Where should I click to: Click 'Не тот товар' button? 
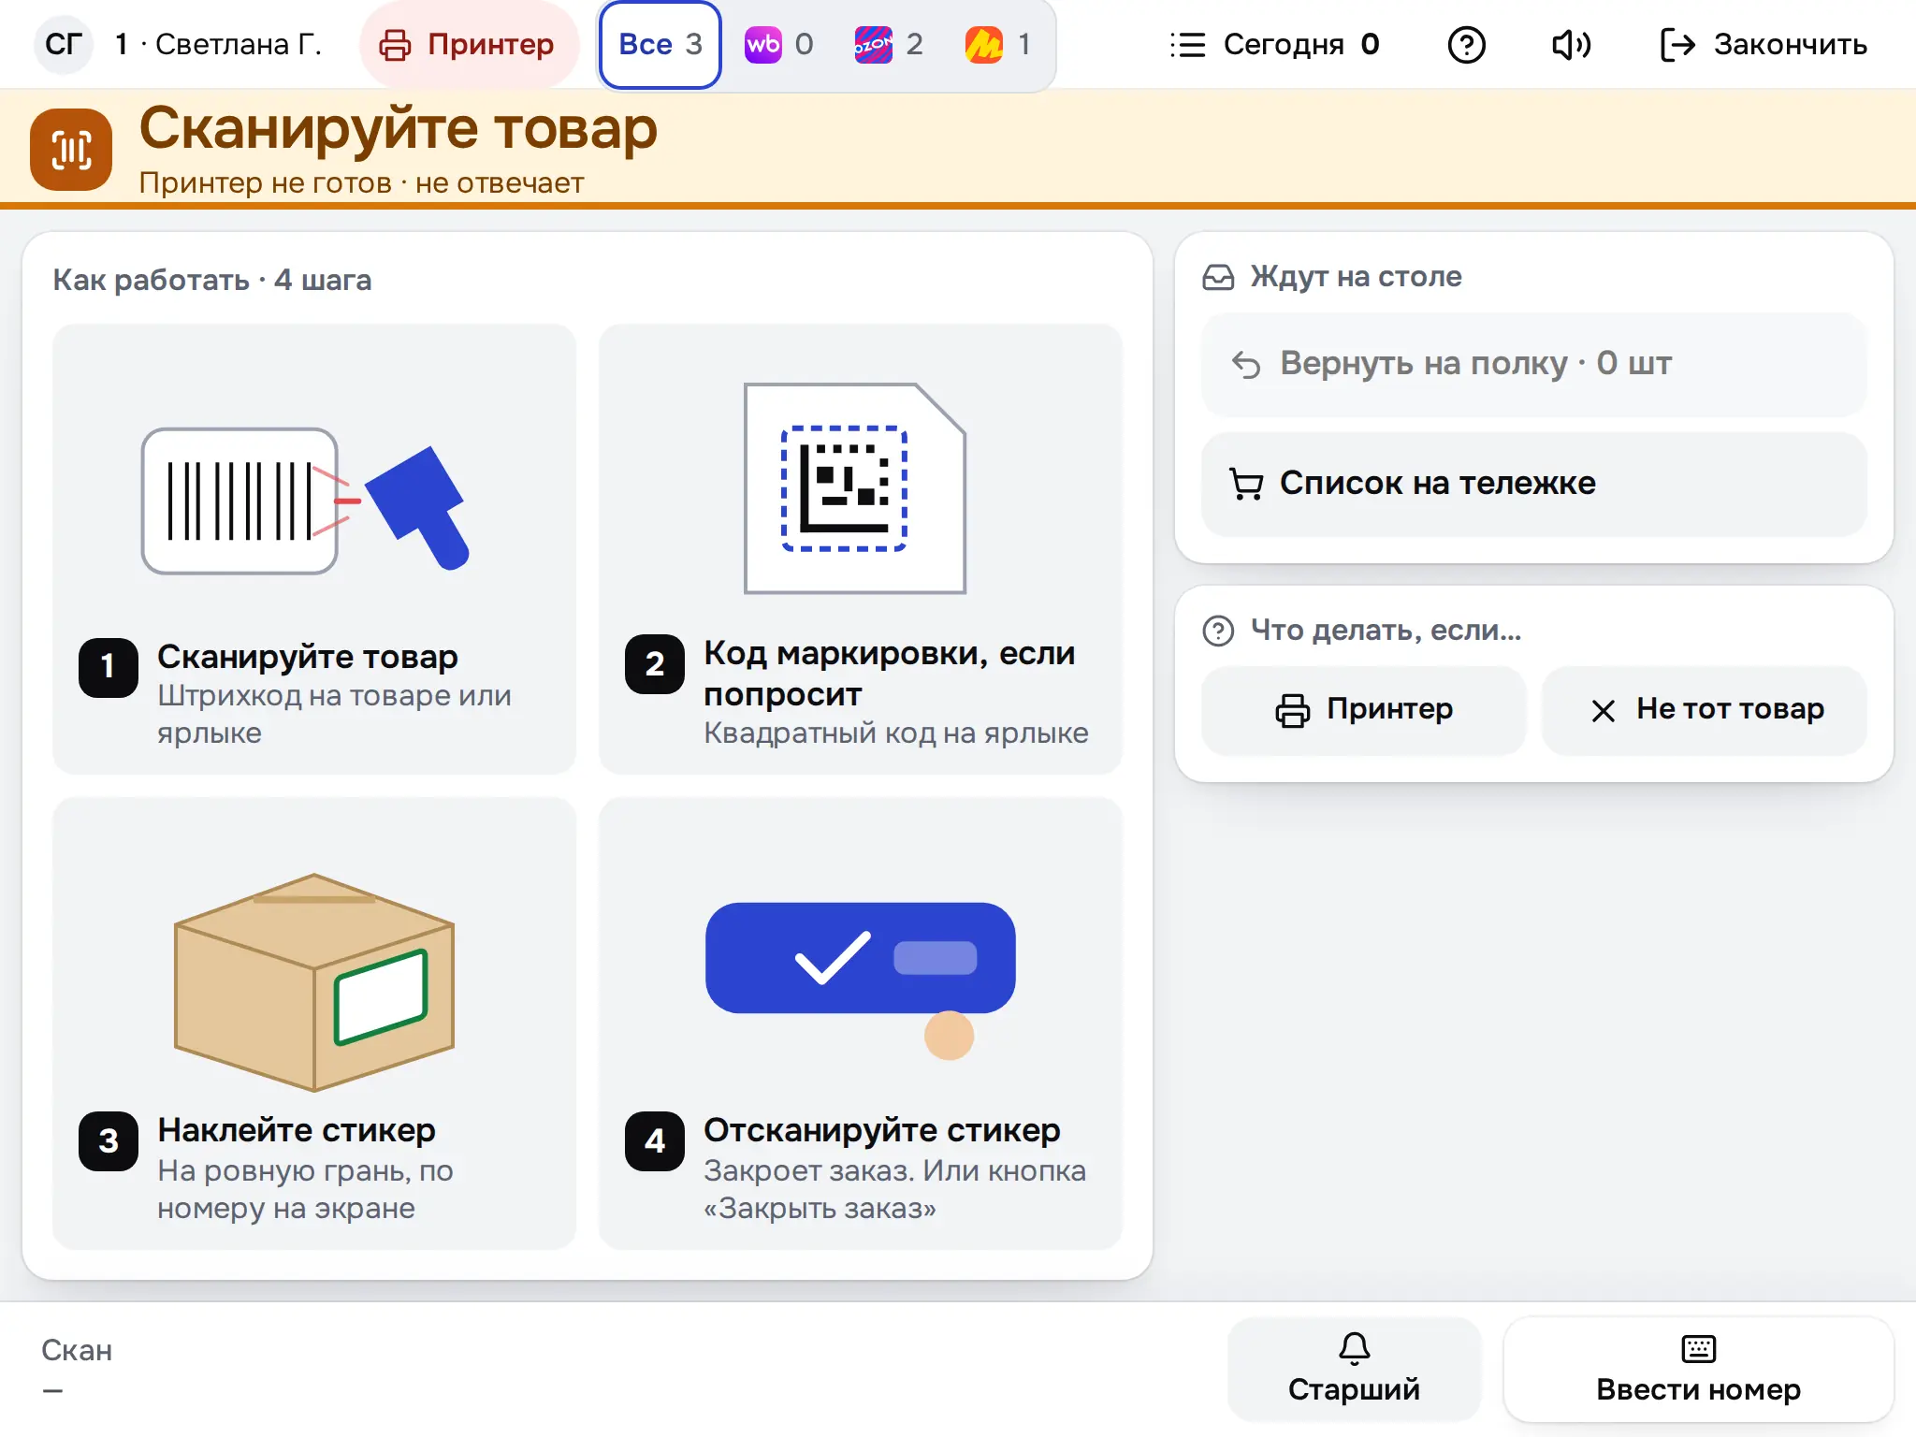[x=1704, y=710]
